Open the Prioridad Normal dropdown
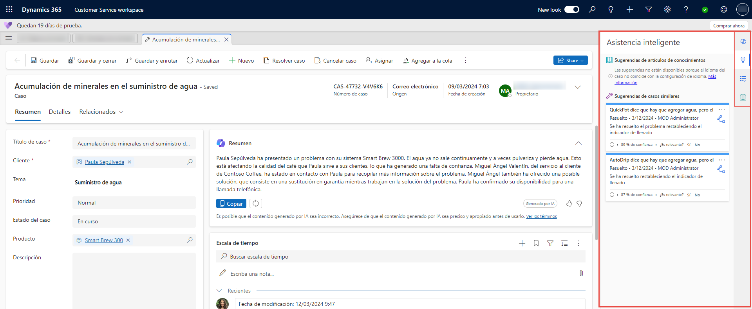752x309 pixels. [x=134, y=203]
